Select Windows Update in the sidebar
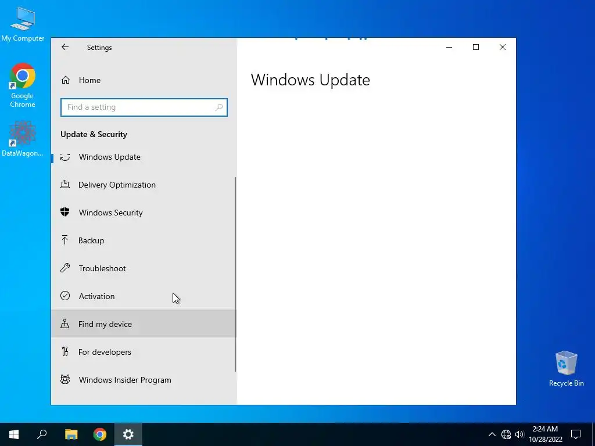595x446 pixels. click(144, 157)
